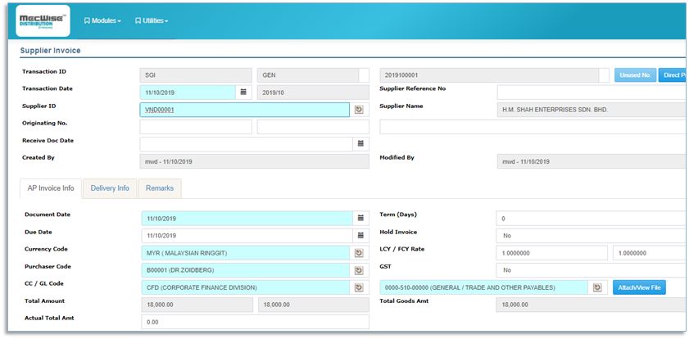Image resolution: width=689 pixels, height=339 pixels.
Task: Expand the Modules dropdown menu
Action: (102, 20)
